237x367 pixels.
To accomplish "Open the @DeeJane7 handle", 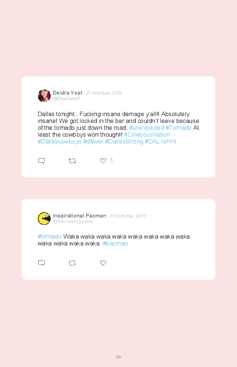I will [x=66, y=99].
